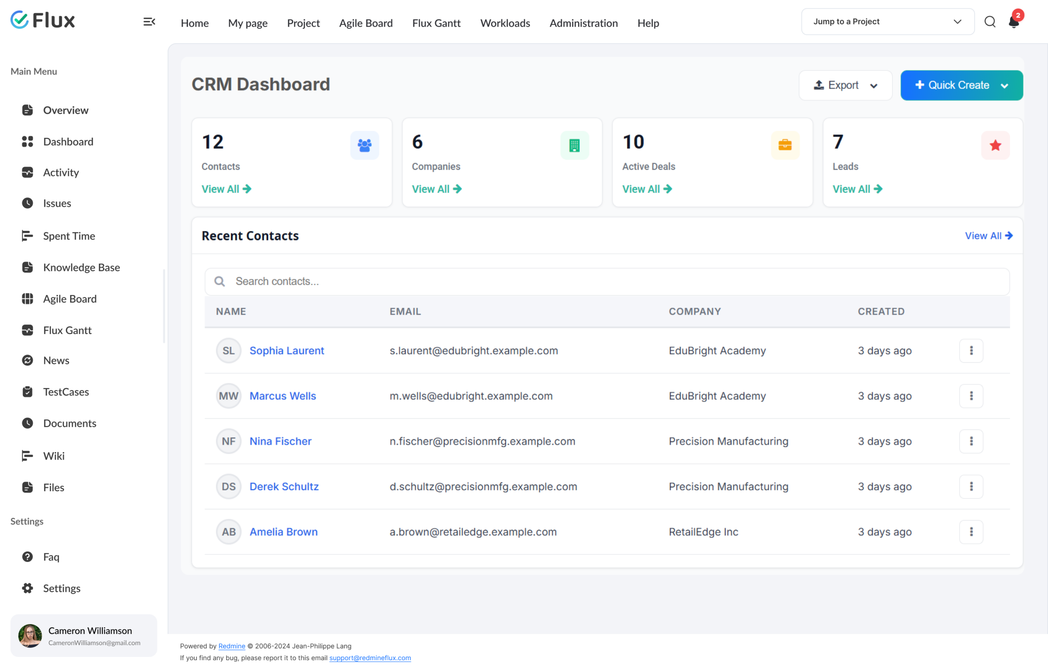Click View All in Recent Contacts header

989,236
